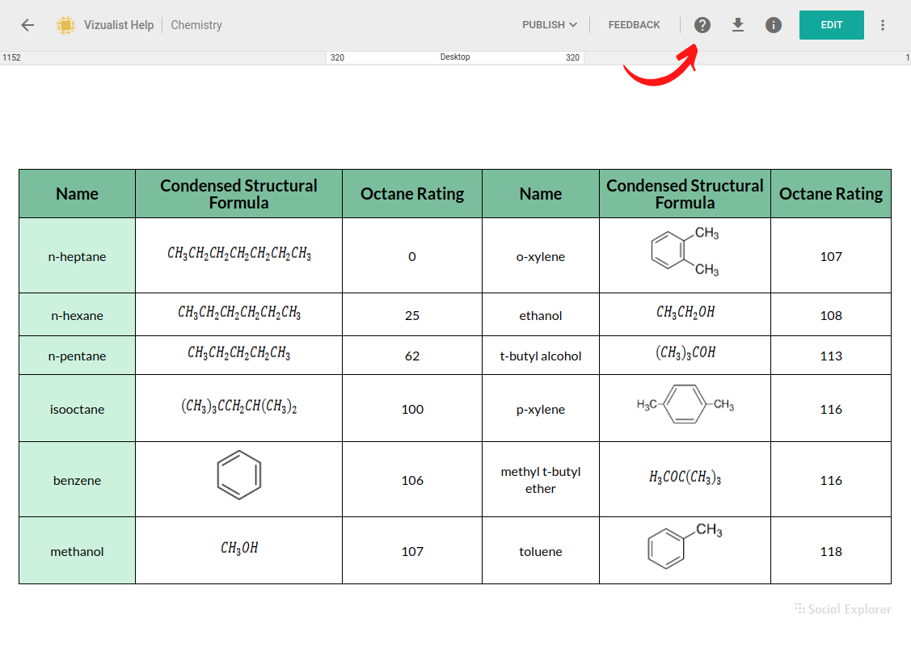Click octane rating 118 cell
The width and height of the screenshot is (911, 657).
pos(831,550)
